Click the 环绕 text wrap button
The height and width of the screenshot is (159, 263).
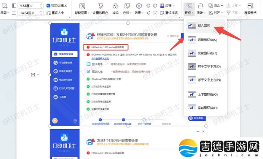point(189,9)
